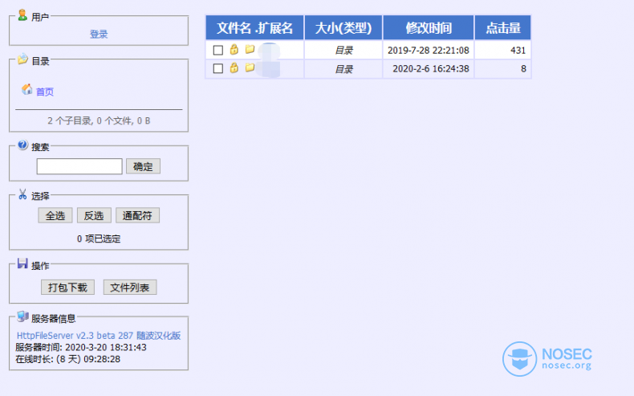This screenshot has height=396, width=634.
Task: Go to 首页 home folder link
Action: pyautogui.click(x=44, y=92)
